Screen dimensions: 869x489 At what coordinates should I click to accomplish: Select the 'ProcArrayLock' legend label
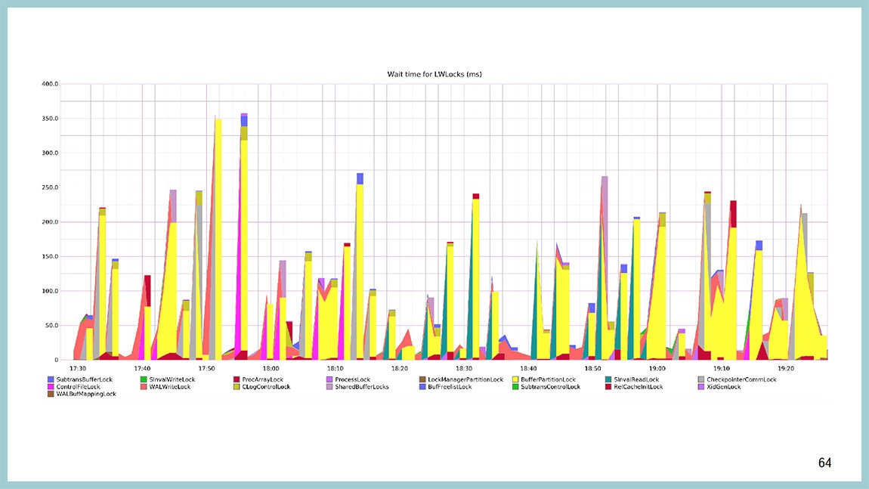click(263, 379)
